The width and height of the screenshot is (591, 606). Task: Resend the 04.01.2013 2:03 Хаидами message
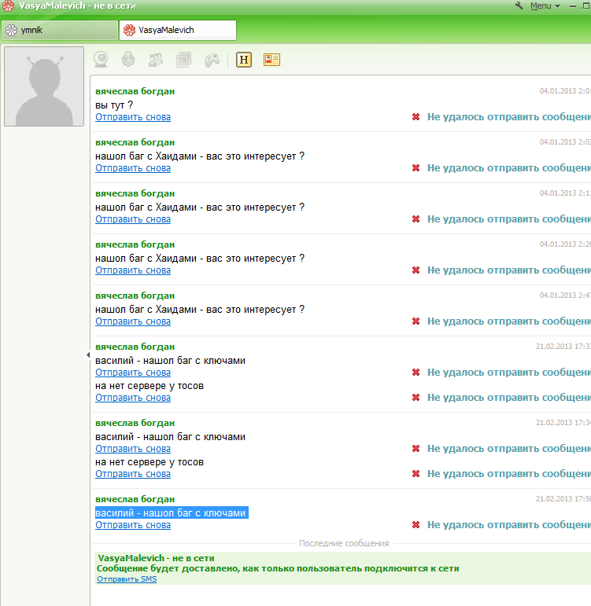click(133, 168)
